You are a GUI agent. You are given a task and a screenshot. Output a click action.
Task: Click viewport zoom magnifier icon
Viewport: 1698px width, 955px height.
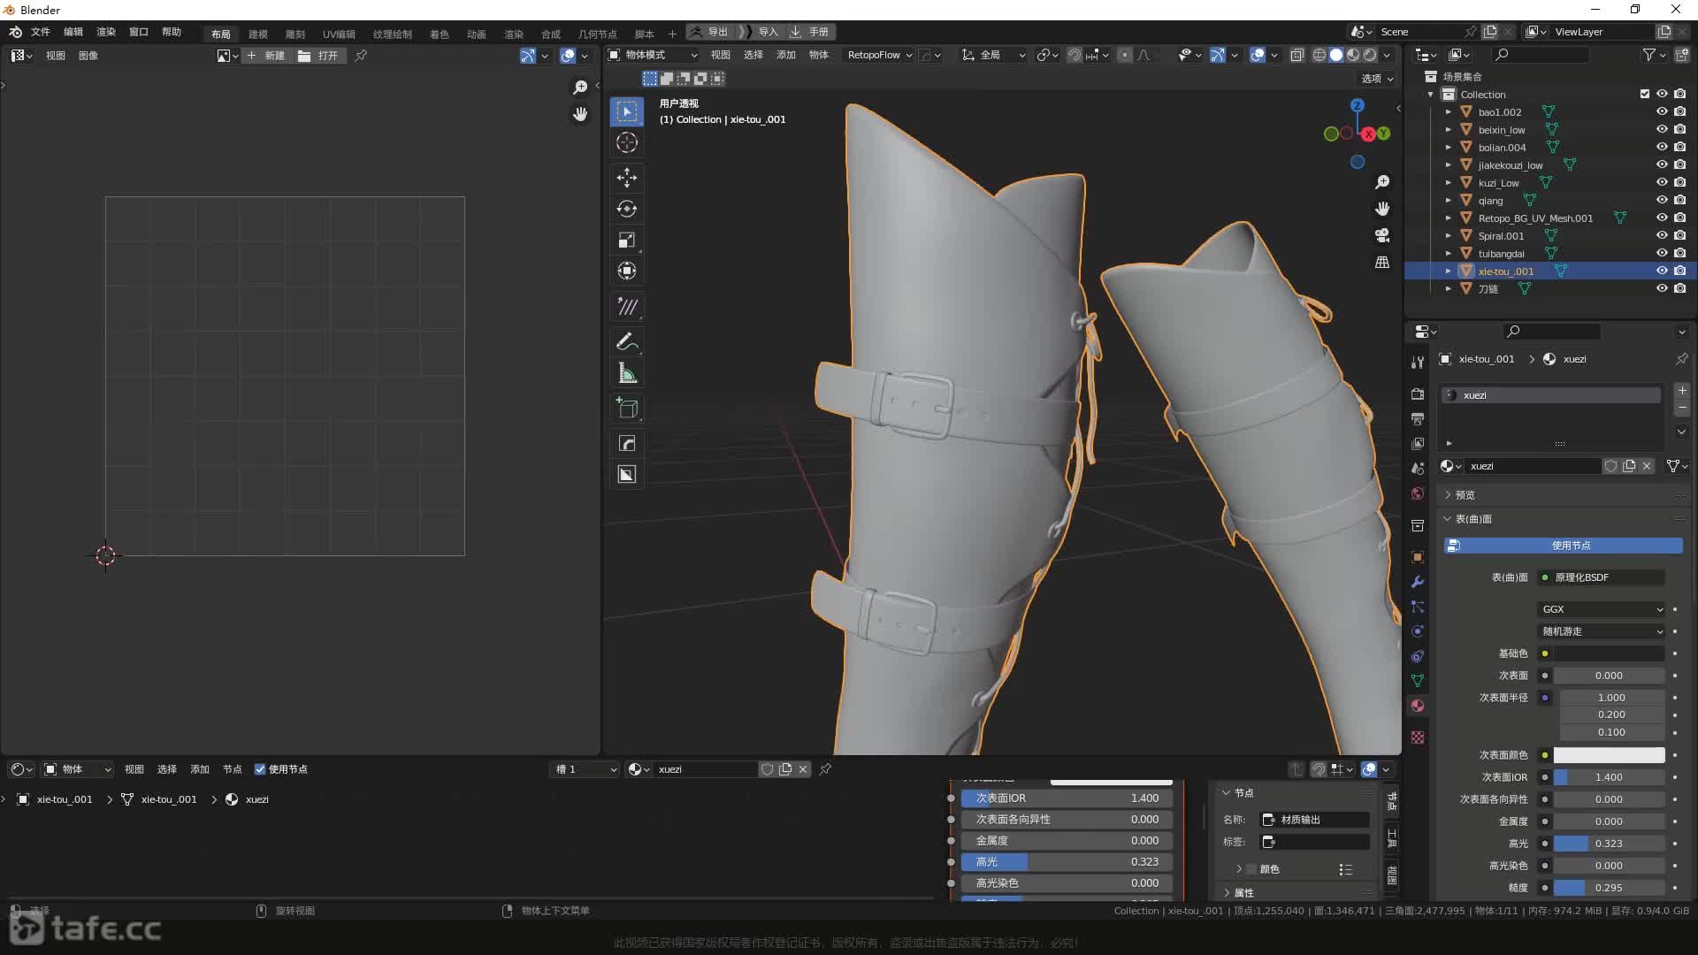click(x=1382, y=182)
